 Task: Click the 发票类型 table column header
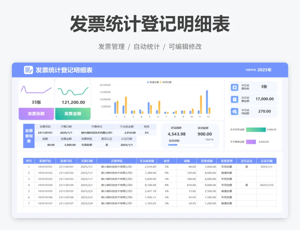[226, 161]
